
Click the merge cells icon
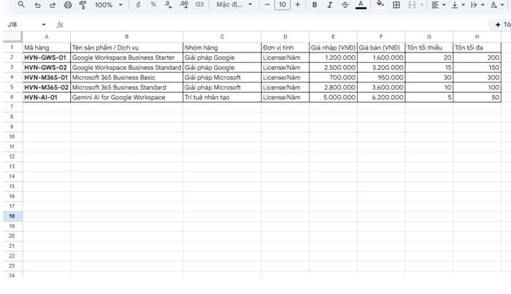click(412, 5)
